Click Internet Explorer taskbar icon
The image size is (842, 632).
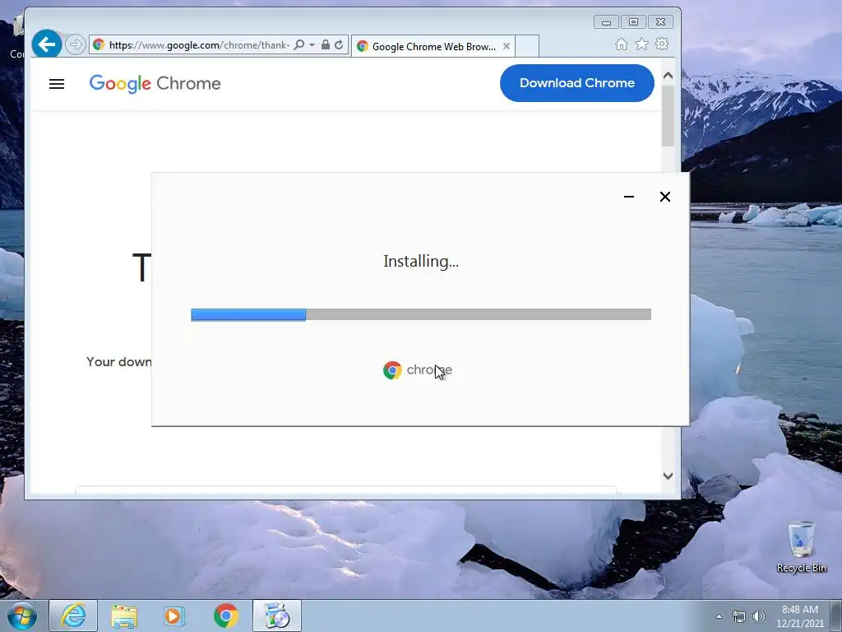click(73, 616)
